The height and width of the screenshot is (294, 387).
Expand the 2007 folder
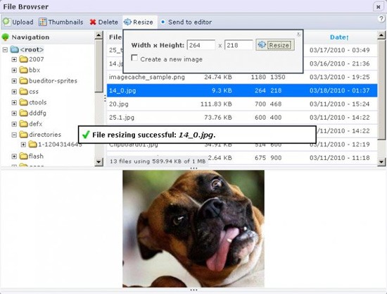[14, 59]
